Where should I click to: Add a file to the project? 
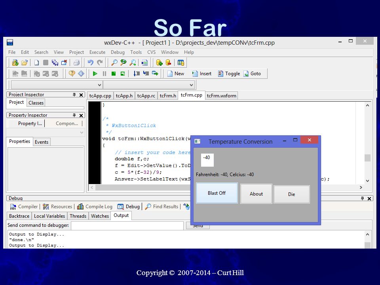click(x=159, y=63)
